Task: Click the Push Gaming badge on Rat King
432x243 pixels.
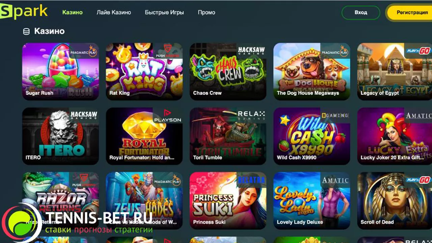Action: (168, 51)
